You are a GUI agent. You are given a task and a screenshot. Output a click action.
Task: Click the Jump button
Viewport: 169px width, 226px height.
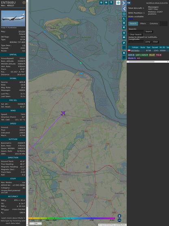coord(147,42)
